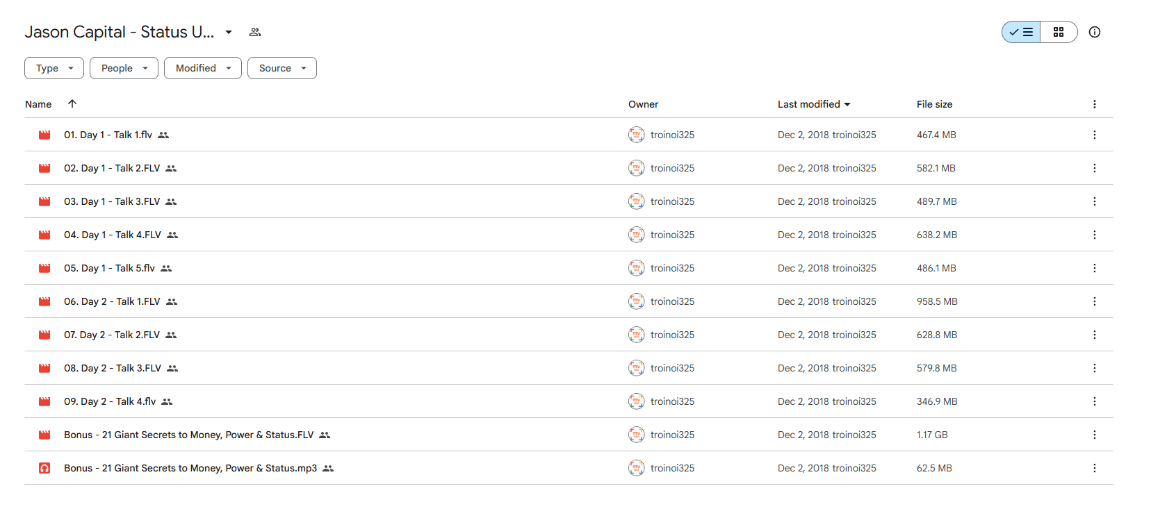This screenshot has width=1151, height=518.
Task: Open the View details info icon
Action: point(1095,32)
